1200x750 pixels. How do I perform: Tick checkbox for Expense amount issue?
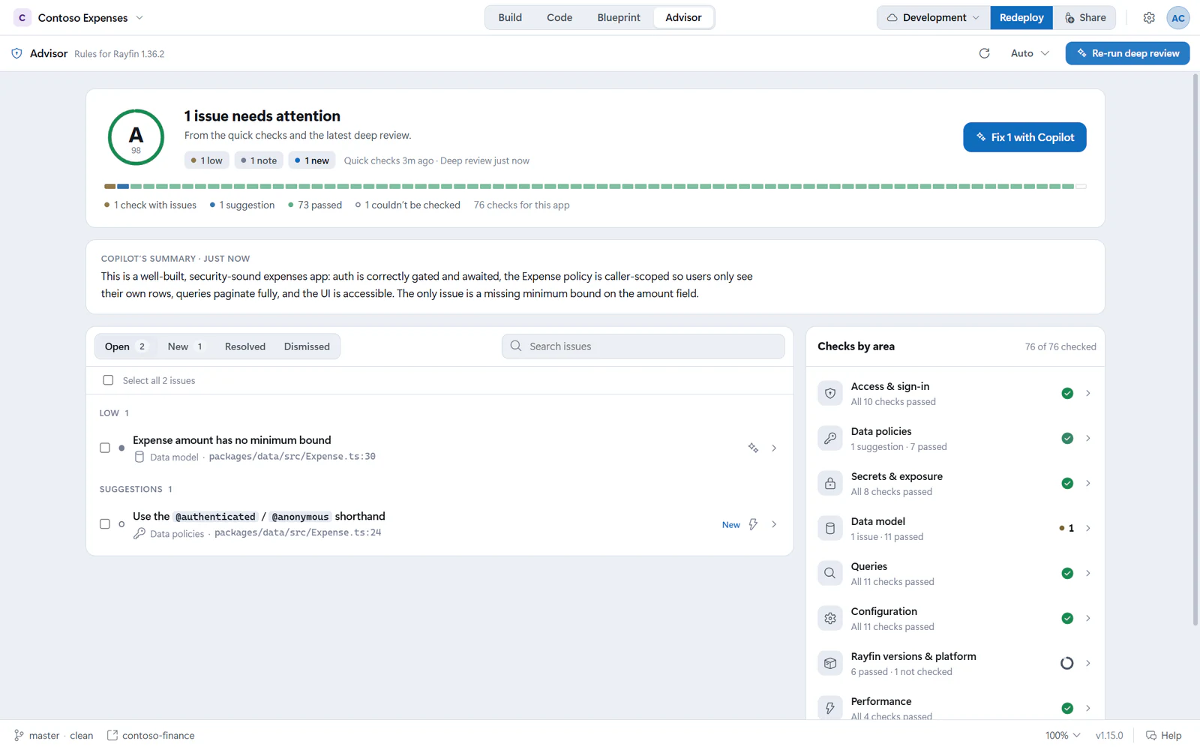[105, 448]
